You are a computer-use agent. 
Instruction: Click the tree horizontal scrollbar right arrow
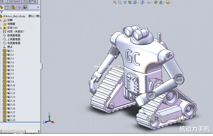(39, 131)
